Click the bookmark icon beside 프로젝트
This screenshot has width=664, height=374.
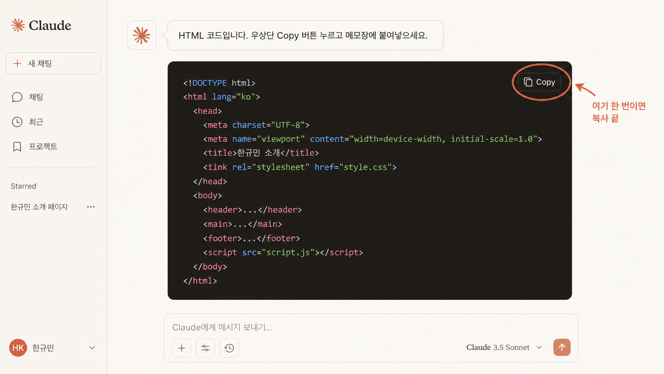17,146
